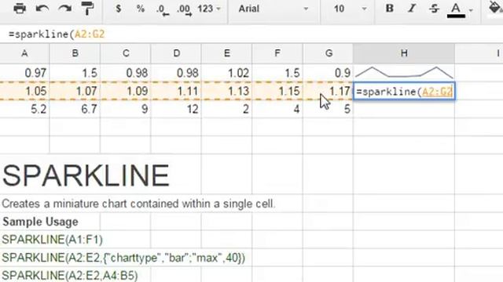Open the font size 10 dropdown
503x282 pixels.
350,9
